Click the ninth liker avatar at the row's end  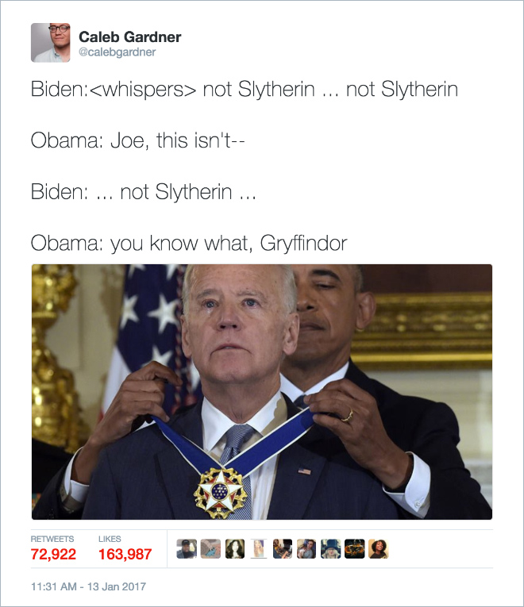[379, 549]
